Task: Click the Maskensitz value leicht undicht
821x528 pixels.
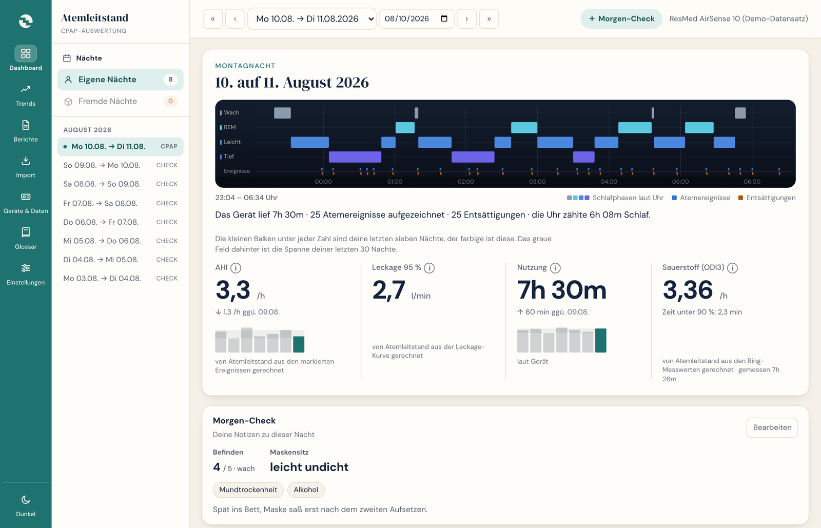Action: coord(309,467)
